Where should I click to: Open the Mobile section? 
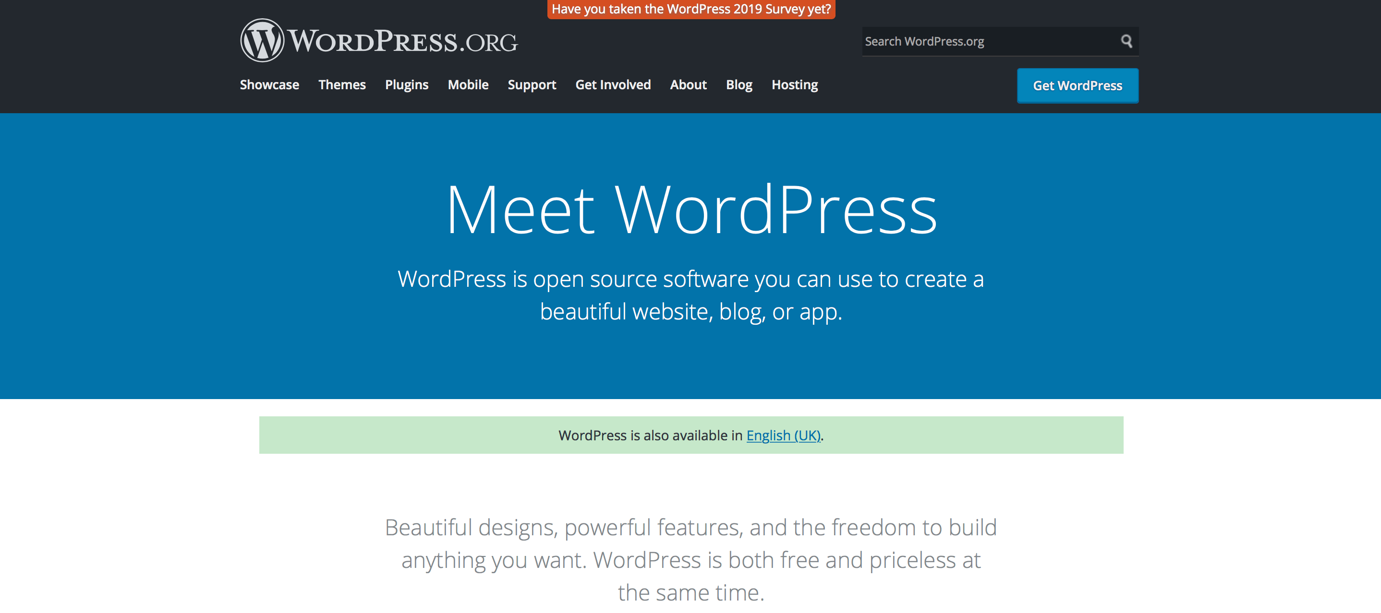pyautogui.click(x=468, y=84)
